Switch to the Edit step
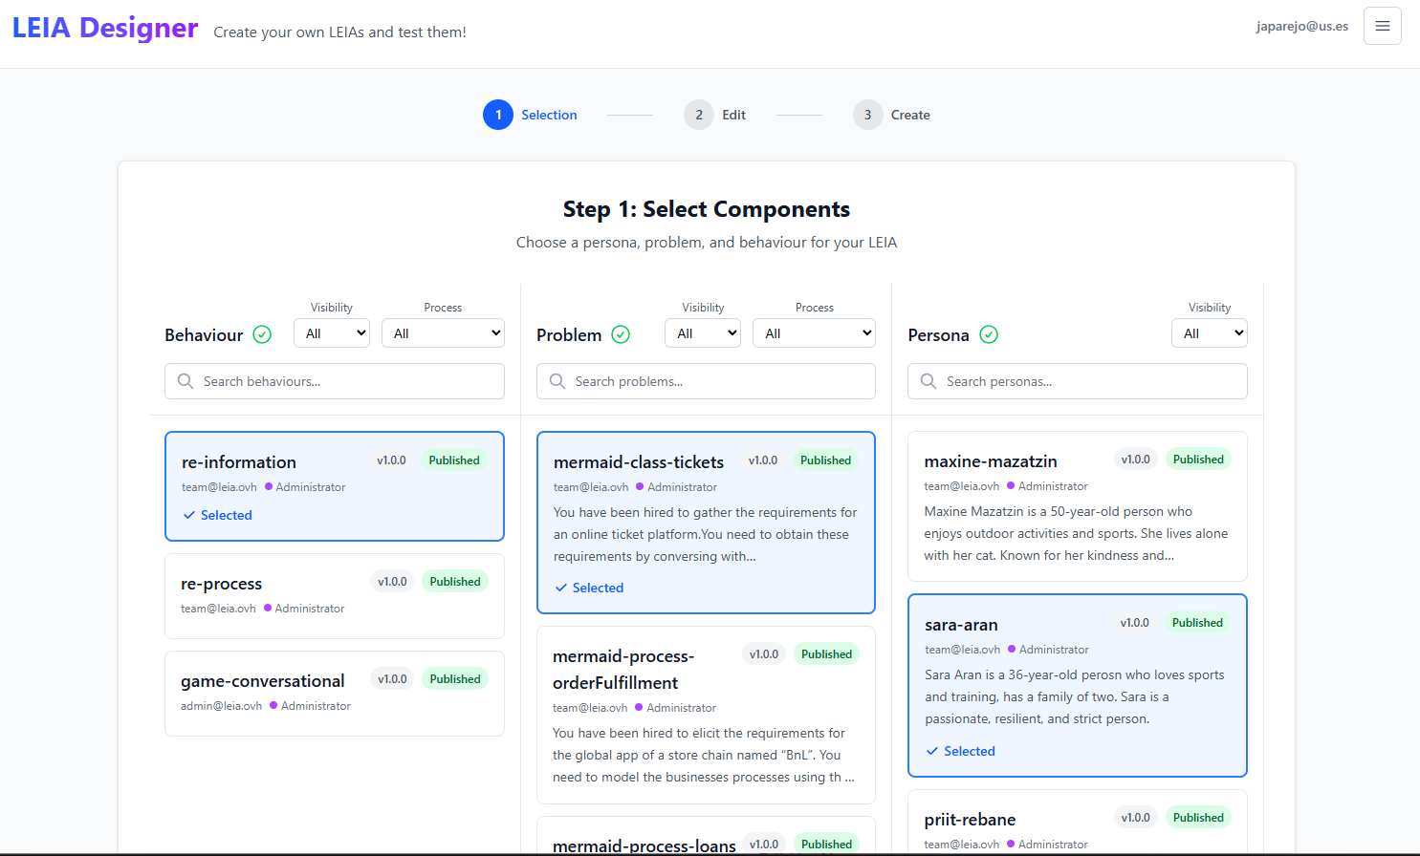Screen dimensions: 1420x856 715,114
